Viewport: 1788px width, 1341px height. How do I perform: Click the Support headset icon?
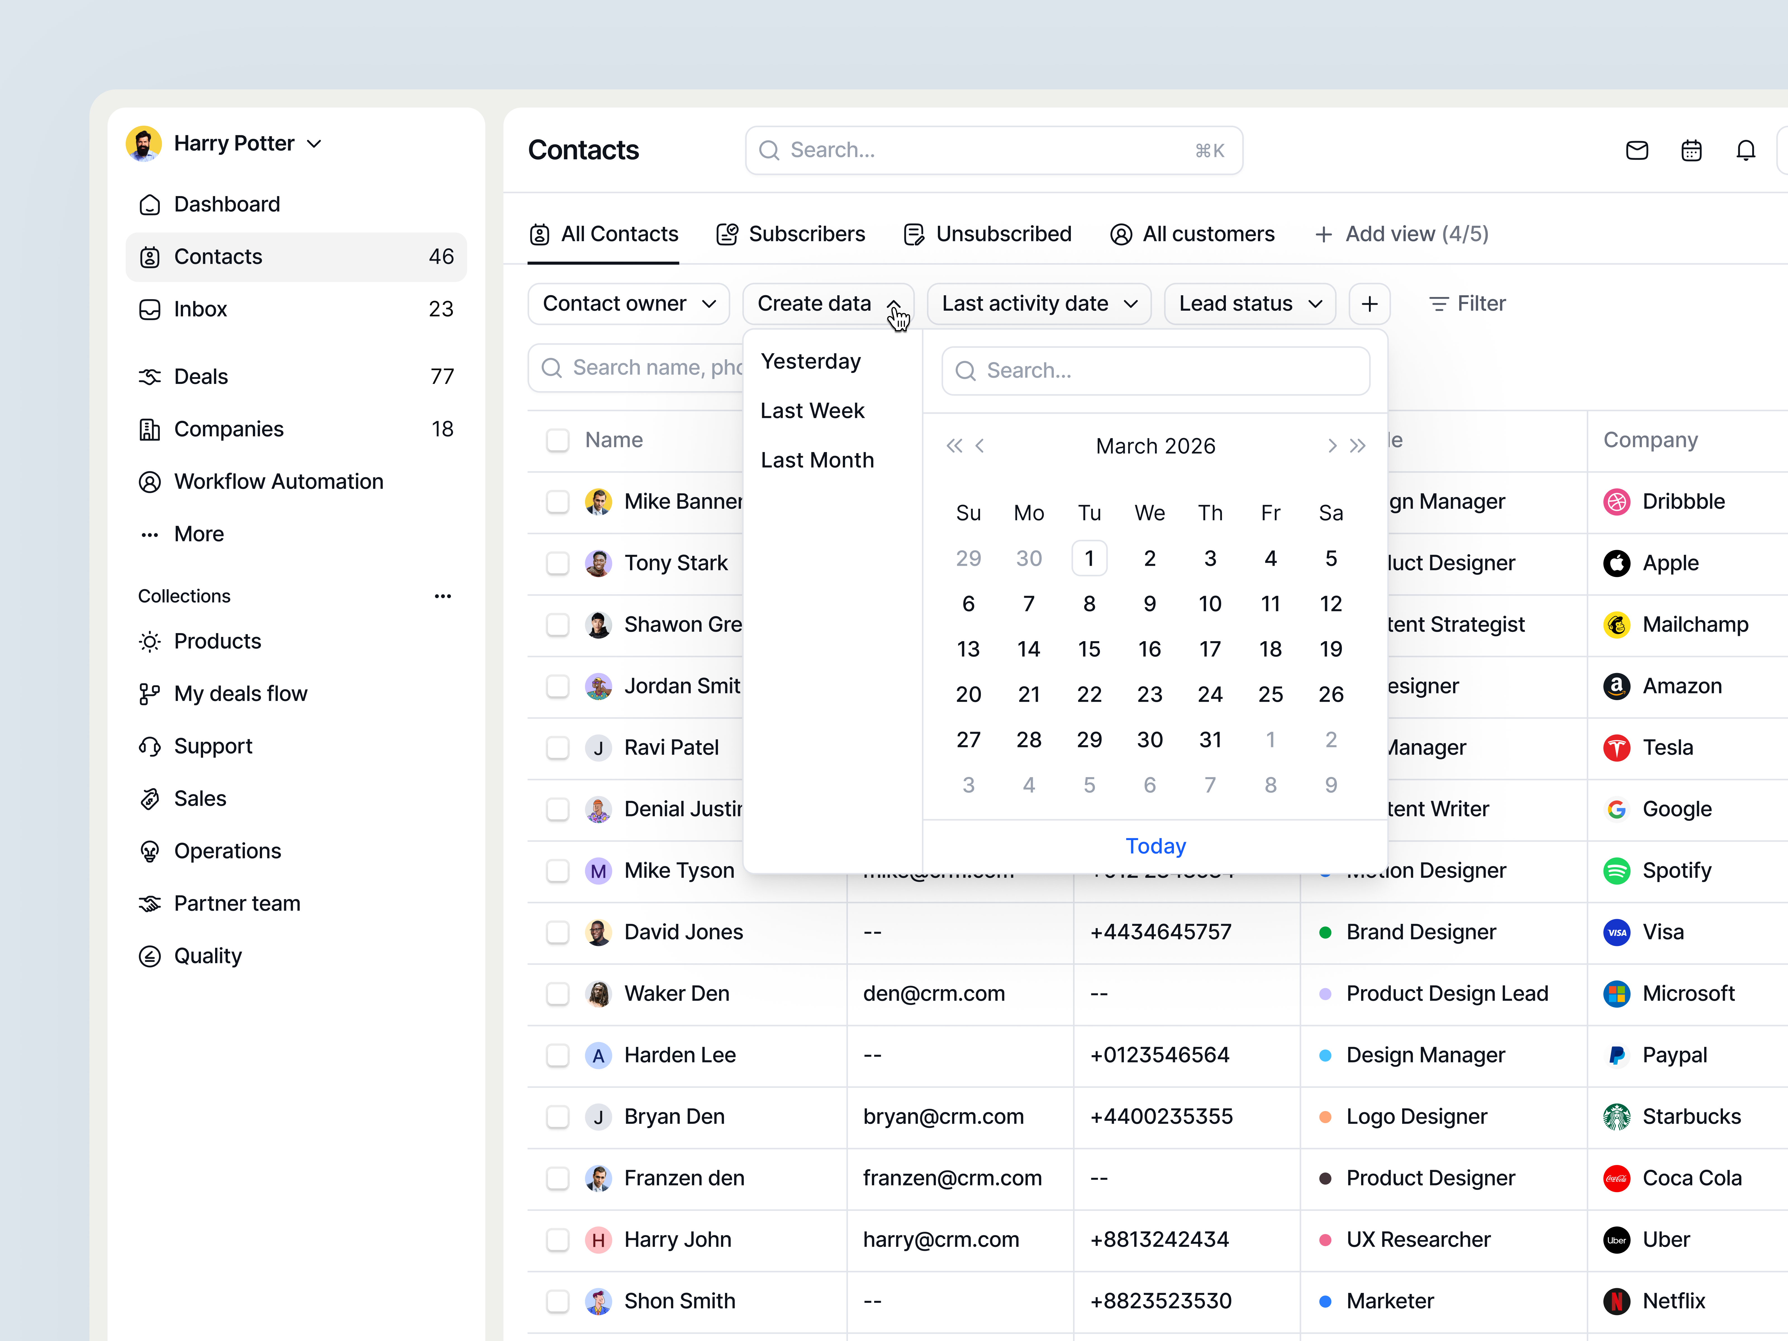(x=149, y=747)
